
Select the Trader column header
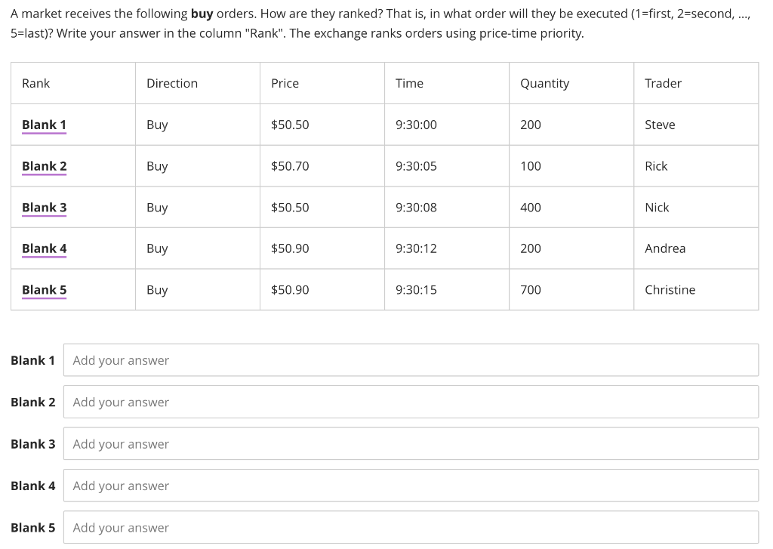pos(663,83)
